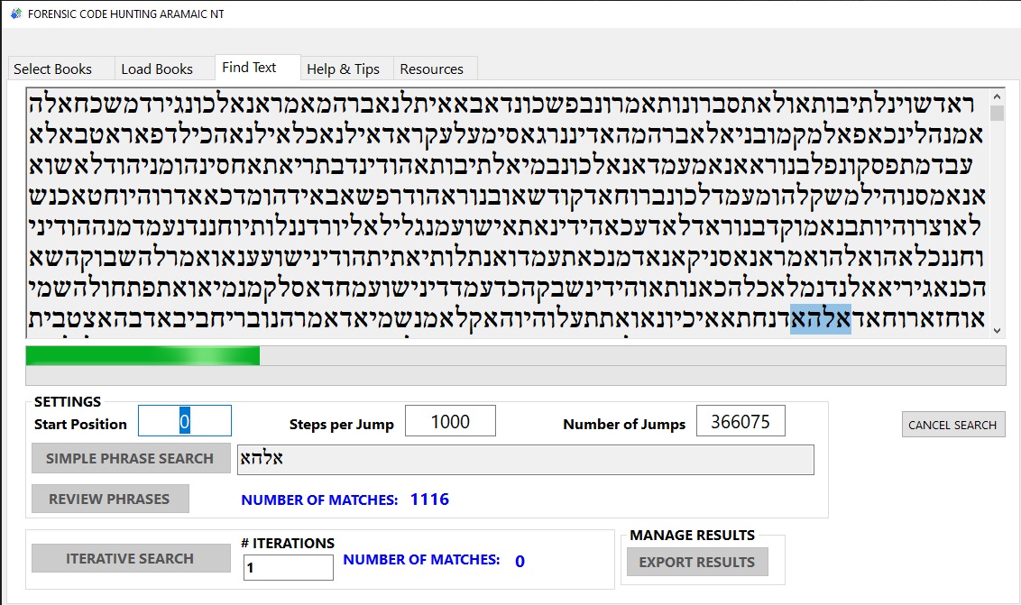
Task: Click the CANCEL SEARCH button
Action: [952, 424]
